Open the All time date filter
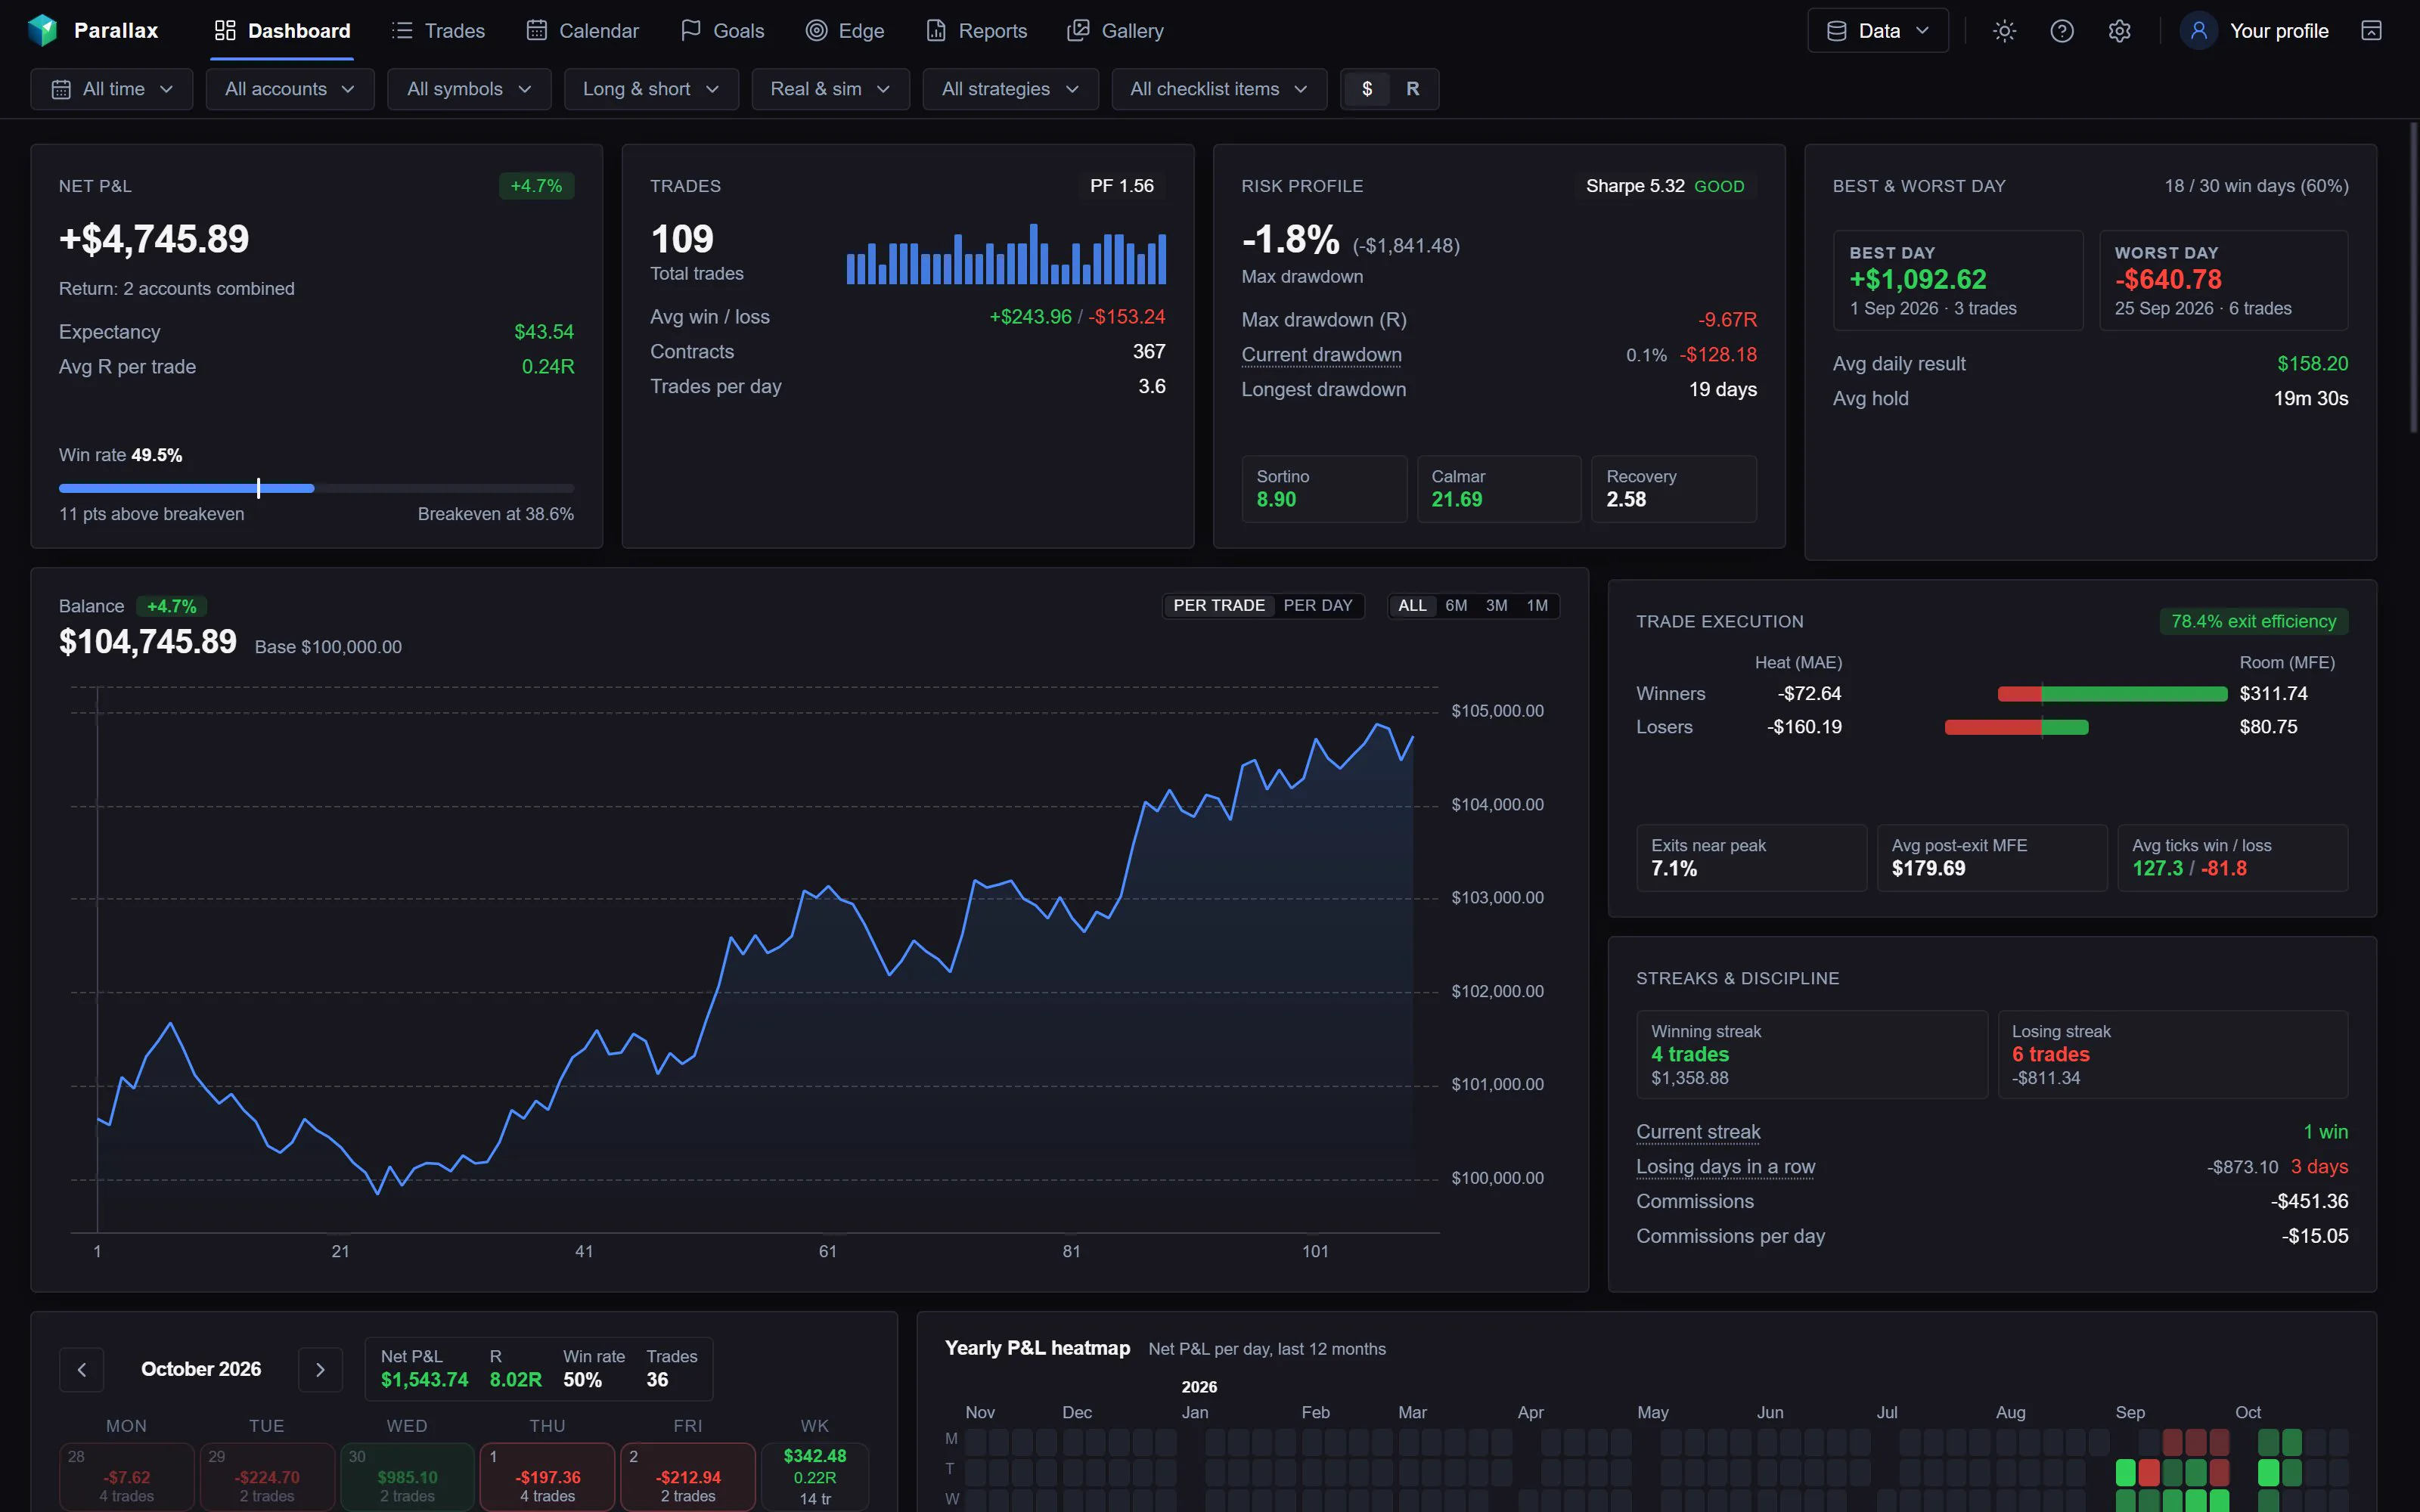 [x=112, y=89]
